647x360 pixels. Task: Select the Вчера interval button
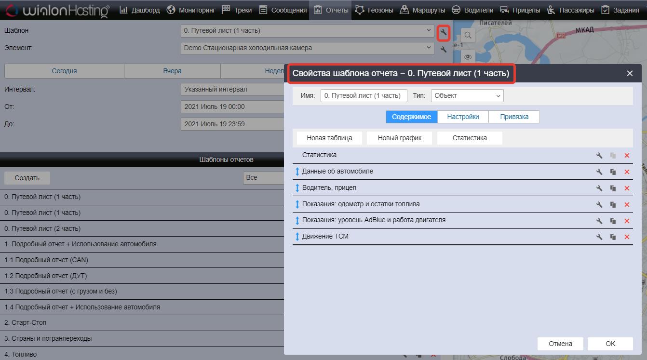[x=172, y=71]
